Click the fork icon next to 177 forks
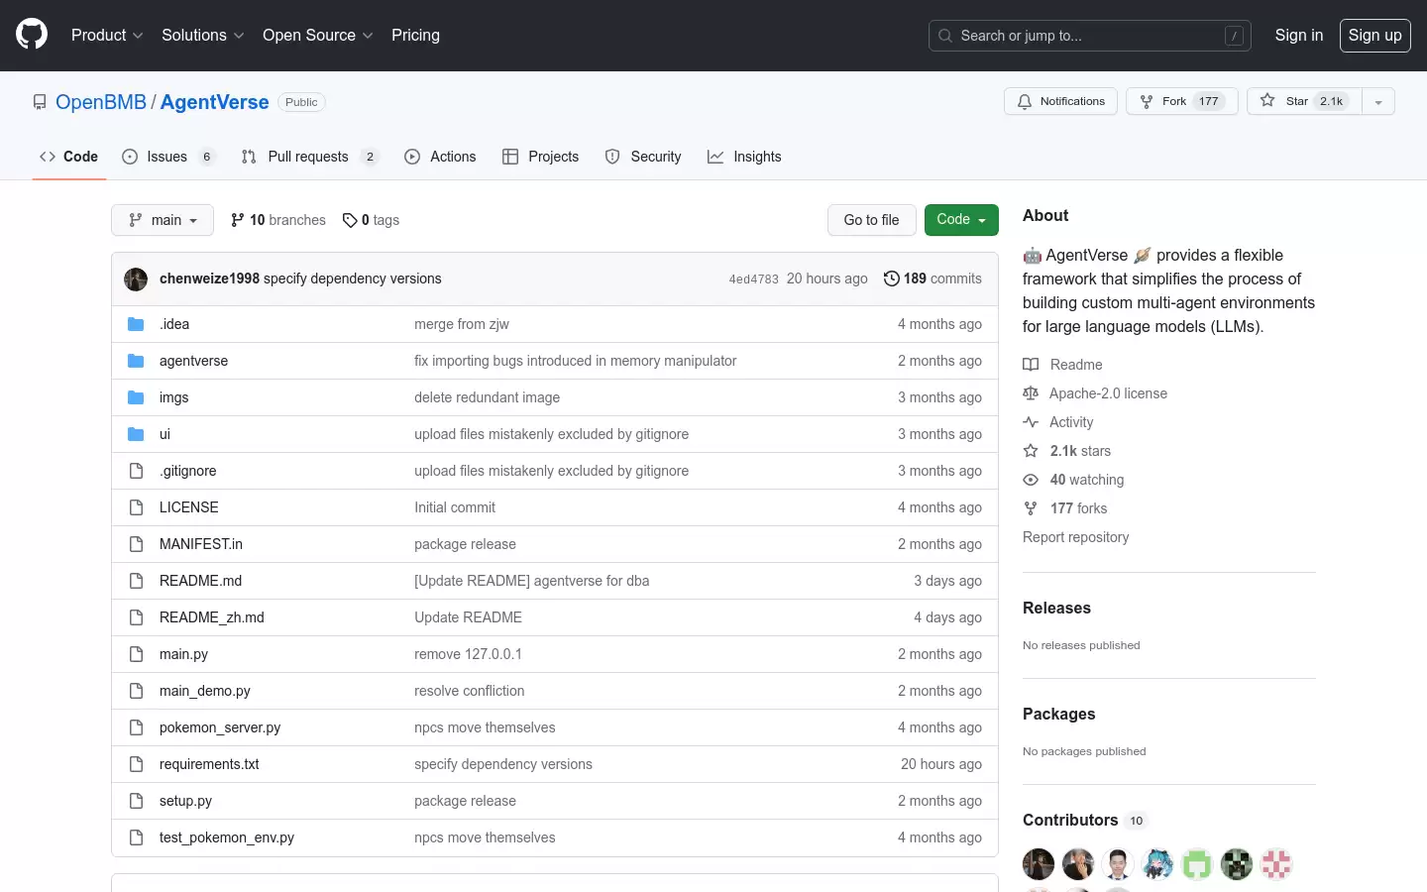This screenshot has height=892, width=1427. pyautogui.click(x=1031, y=508)
